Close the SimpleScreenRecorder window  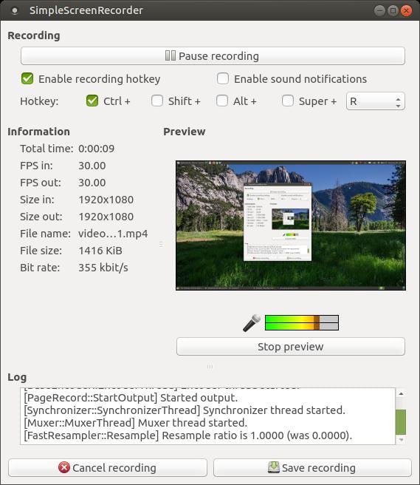(407, 11)
